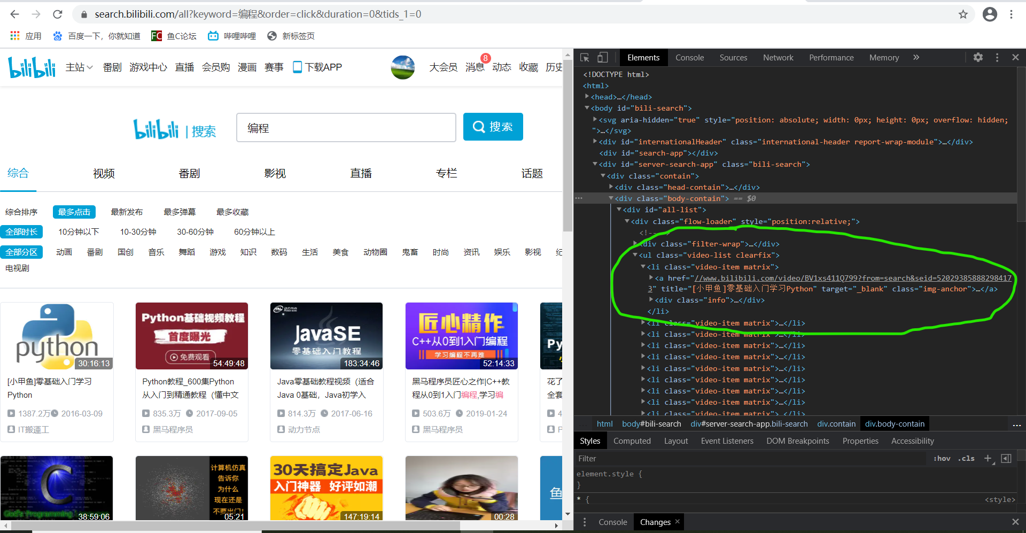1026x533 pixels.
Task: Switch to Computed styles pane
Action: pyautogui.click(x=632, y=441)
